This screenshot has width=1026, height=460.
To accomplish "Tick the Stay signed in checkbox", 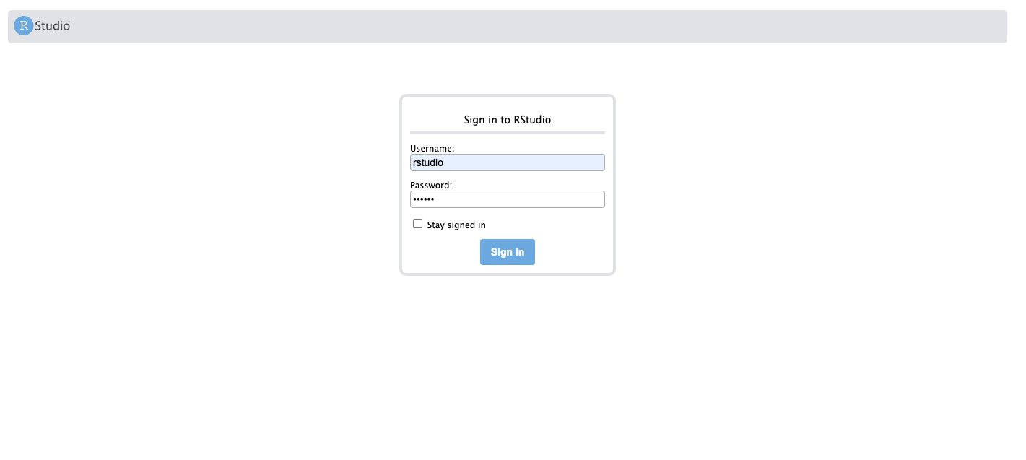I will tap(417, 224).
